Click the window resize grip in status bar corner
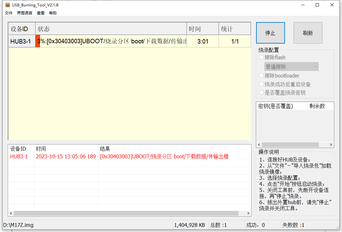The width and height of the screenshot is (342, 232). click(338, 227)
